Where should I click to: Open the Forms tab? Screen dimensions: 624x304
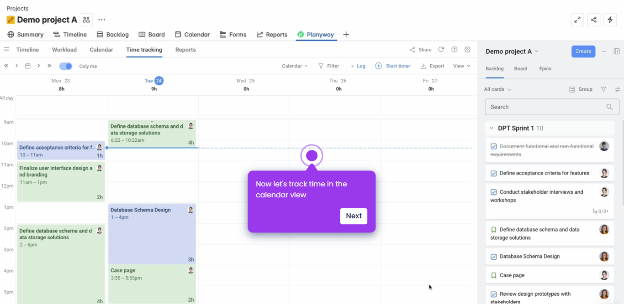point(233,35)
